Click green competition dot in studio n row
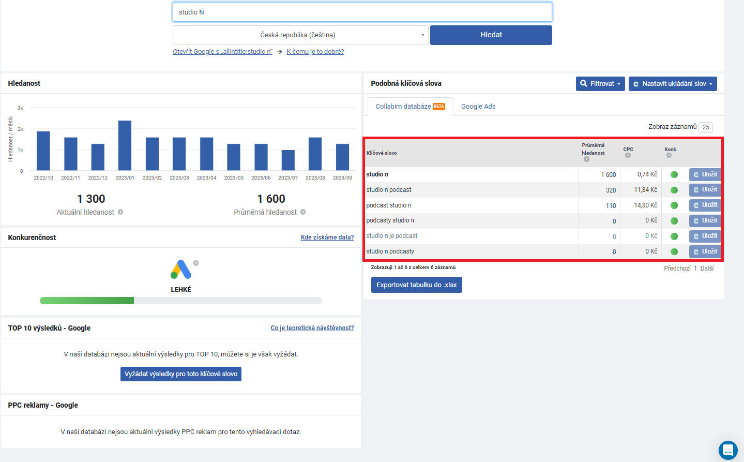The height and width of the screenshot is (462, 744). coord(674,175)
